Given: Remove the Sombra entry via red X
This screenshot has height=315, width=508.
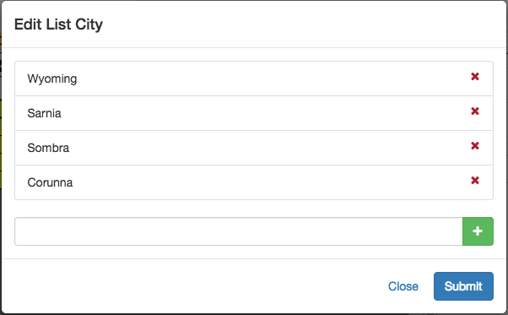Looking at the screenshot, I should point(475,146).
